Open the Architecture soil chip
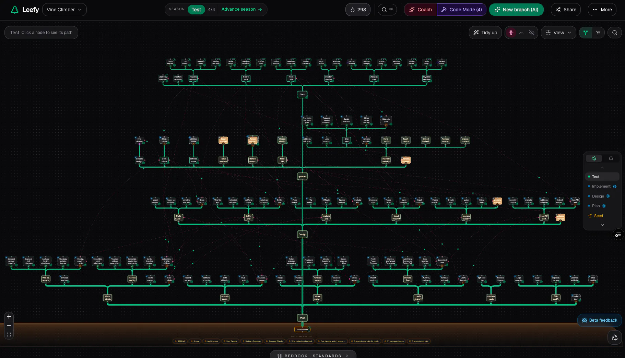The image size is (625, 358). tap(211, 341)
